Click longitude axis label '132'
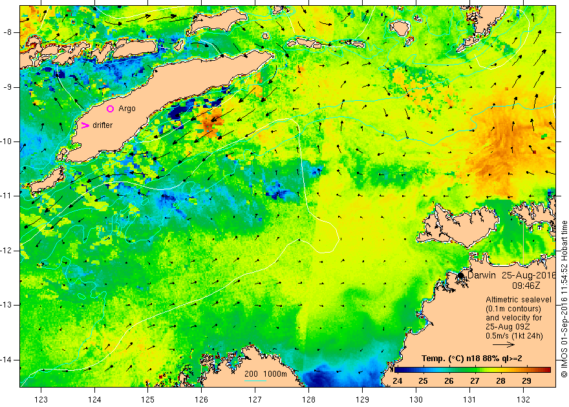 [523, 399]
